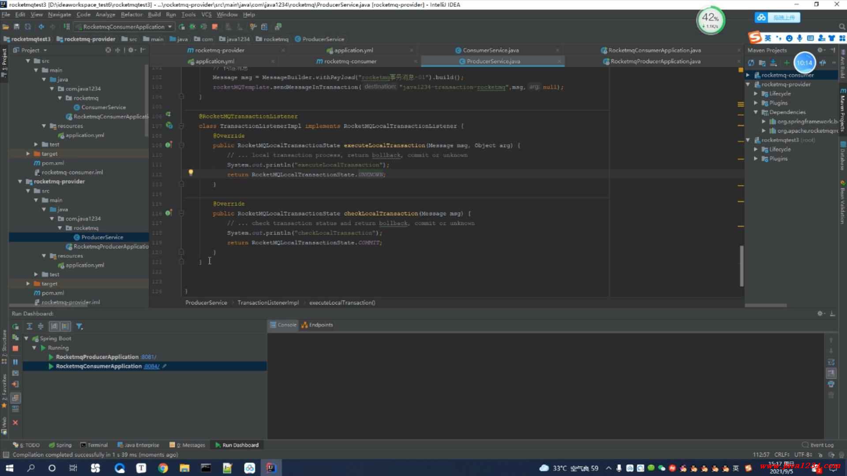The width and height of the screenshot is (847, 476).
Task: Click executeLocalTransaction() breadcrumb
Action: 342,303
